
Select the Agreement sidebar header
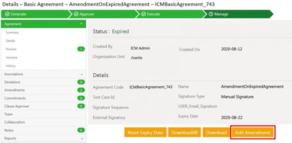43,24
